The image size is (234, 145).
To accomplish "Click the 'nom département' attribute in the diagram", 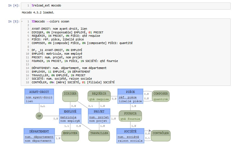I will [x=38, y=141].
